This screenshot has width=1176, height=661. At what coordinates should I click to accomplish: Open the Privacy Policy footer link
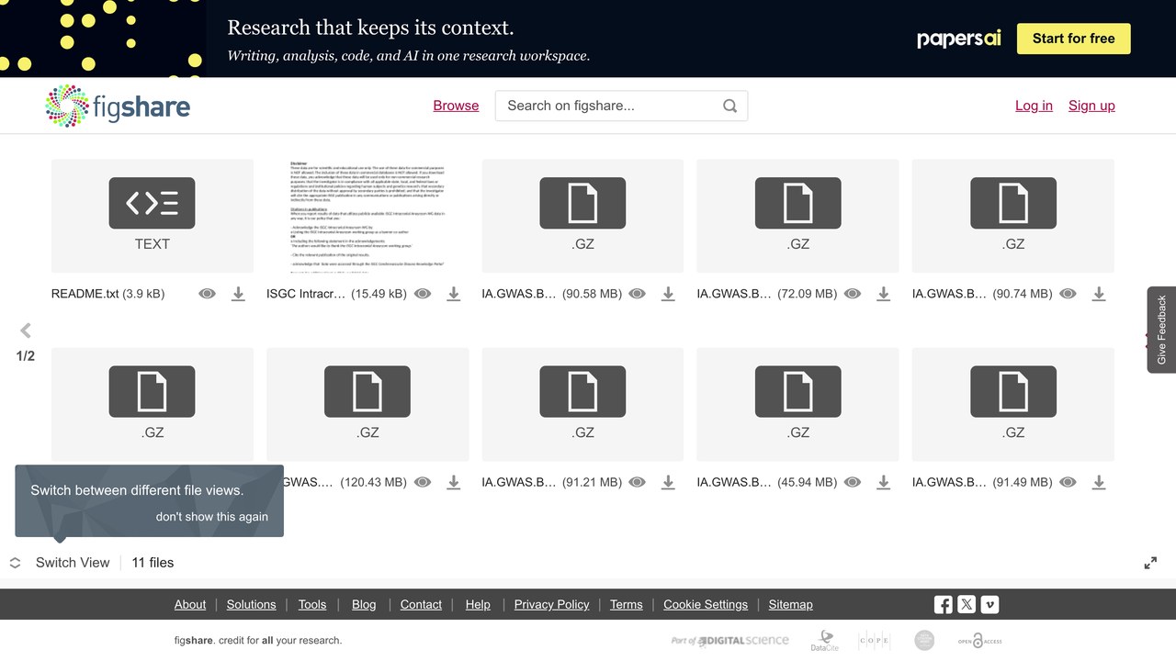click(551, 604)
